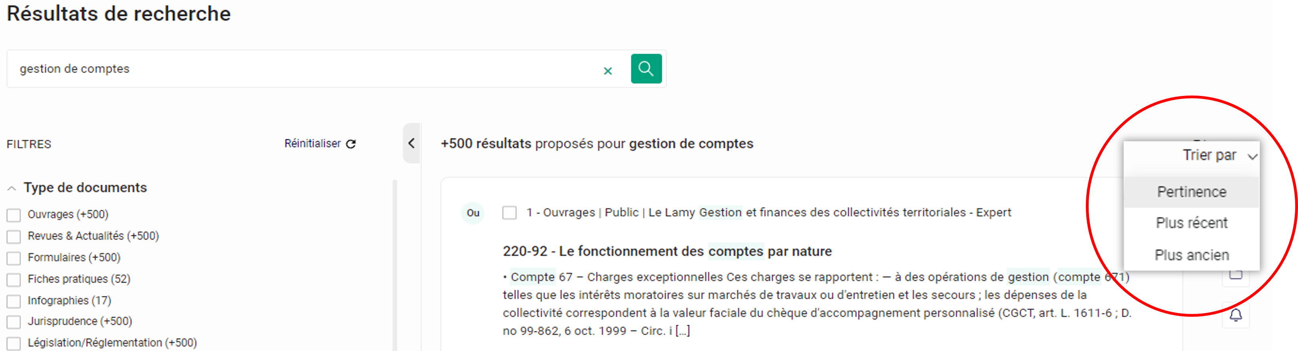Click into the 'gestion de comptes' search field

303,69
